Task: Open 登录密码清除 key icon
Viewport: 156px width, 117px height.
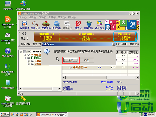Action: (x=23, y=100)
